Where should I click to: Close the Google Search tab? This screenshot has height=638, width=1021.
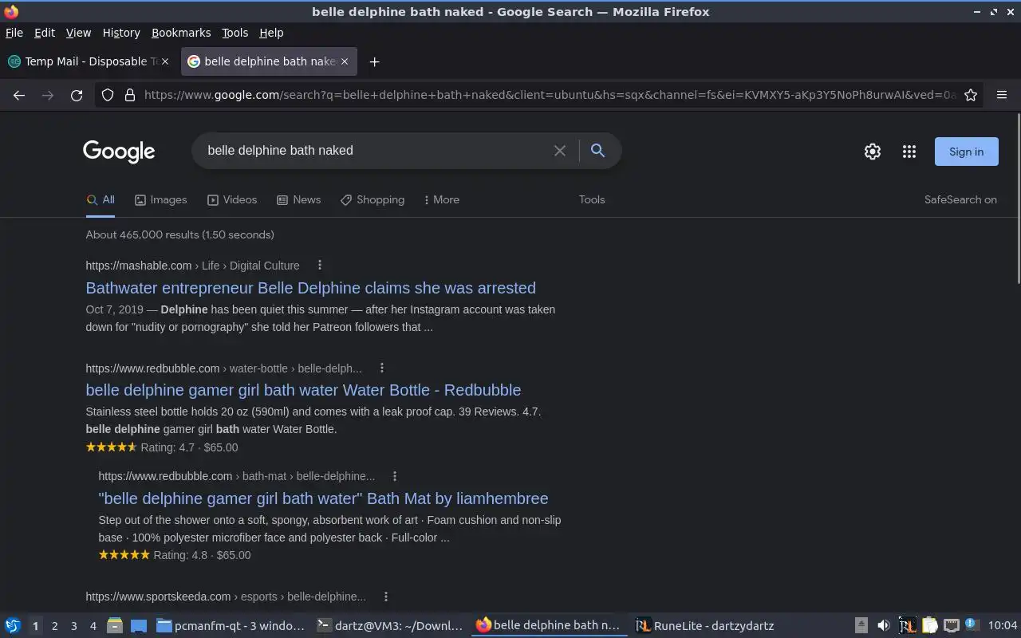tap(345, 61)
